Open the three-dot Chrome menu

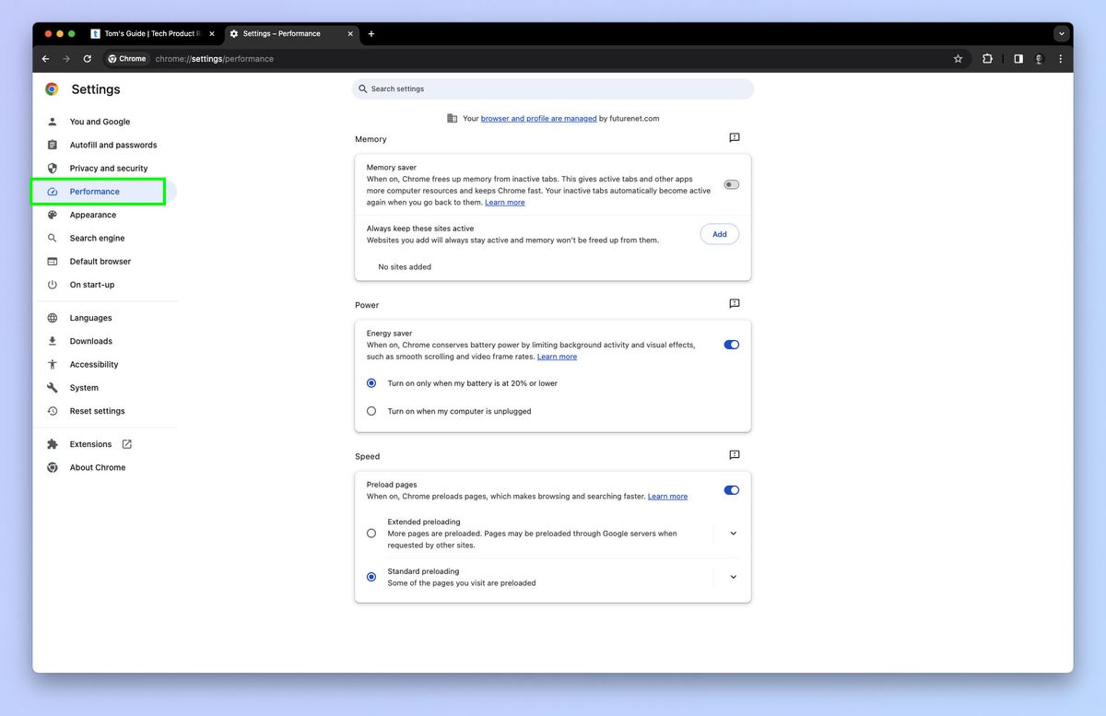click(1060, 58)
